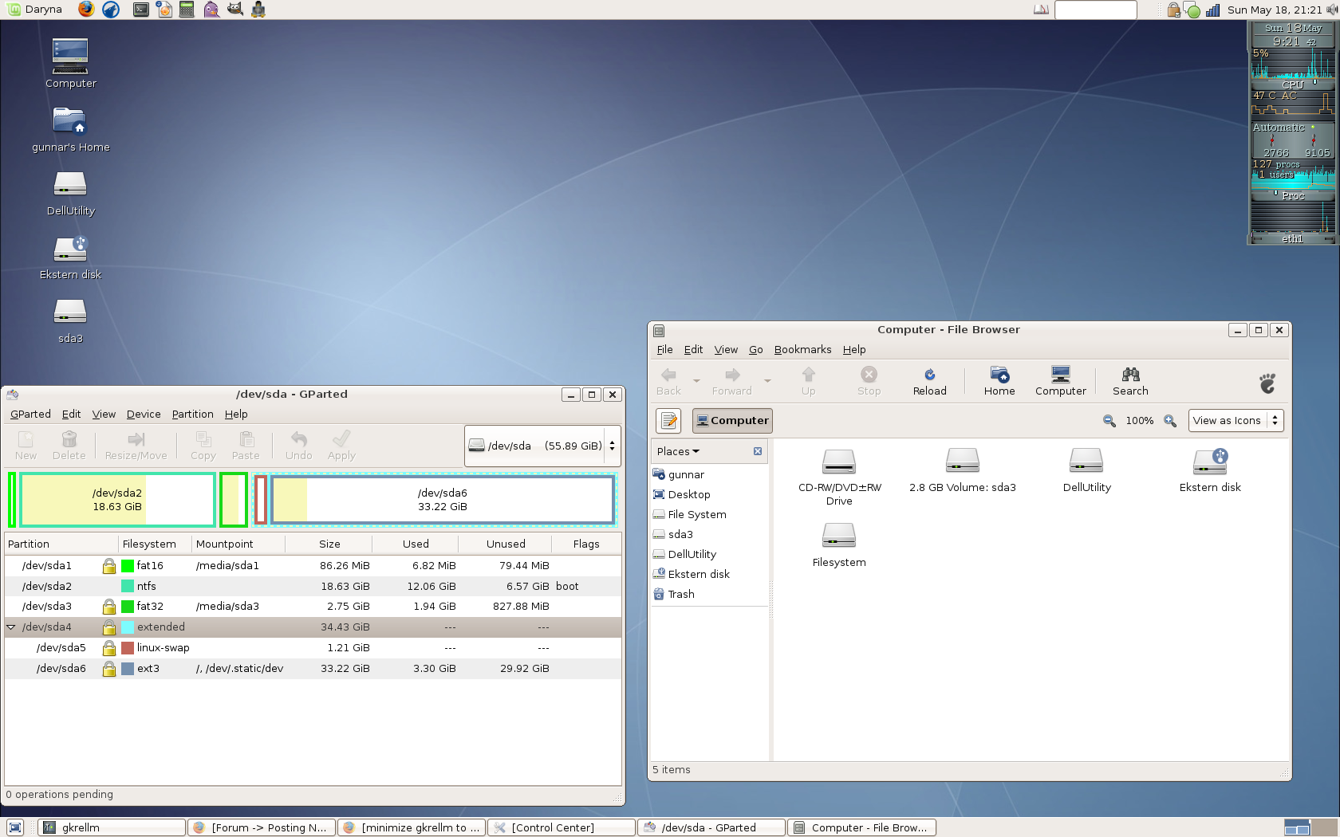1340x837 pixels.
Task: Click the Computer toolbar icon in File Browser
Action: tap(1061, 381)
